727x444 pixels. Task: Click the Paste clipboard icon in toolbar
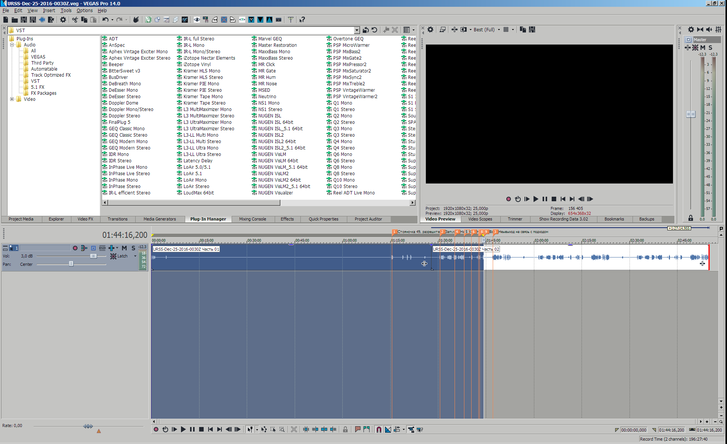(x=93, y=20)
